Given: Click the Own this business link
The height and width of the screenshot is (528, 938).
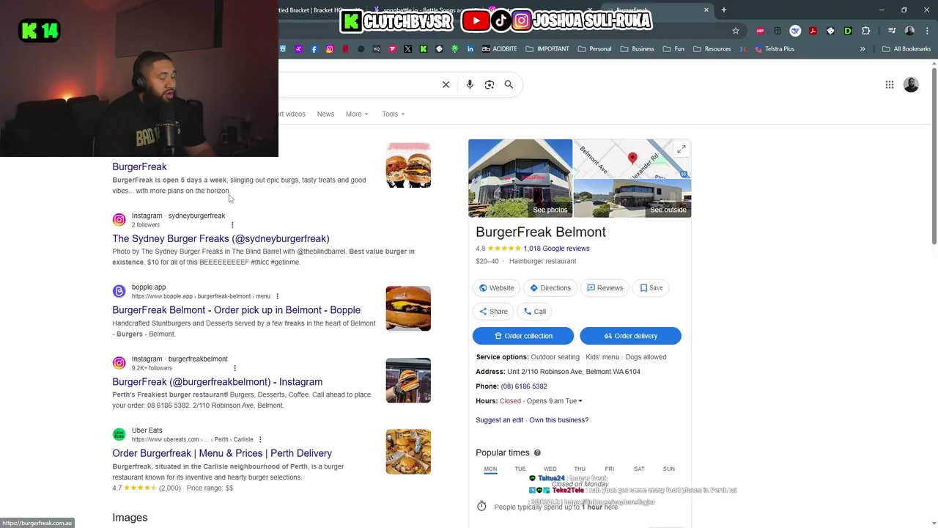Looking at the screenshot, I should (559, 420).
